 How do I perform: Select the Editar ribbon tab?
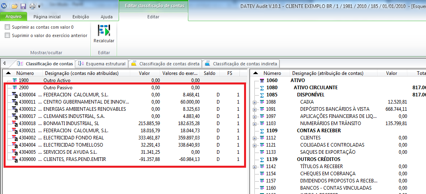[x=153, y=17]
